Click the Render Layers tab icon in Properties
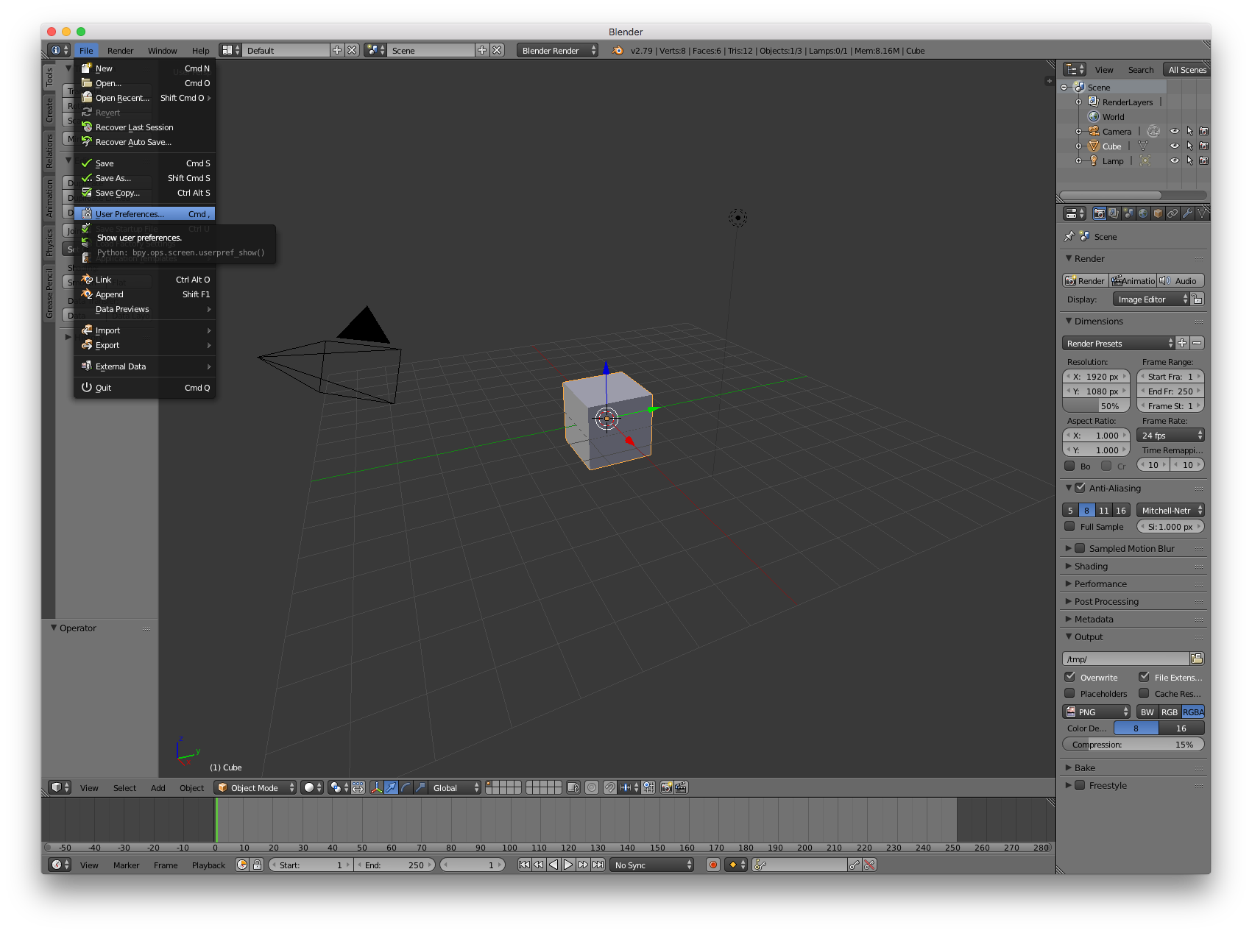The height and width of the screenshot is (933, 1252). click(1113, 213)
